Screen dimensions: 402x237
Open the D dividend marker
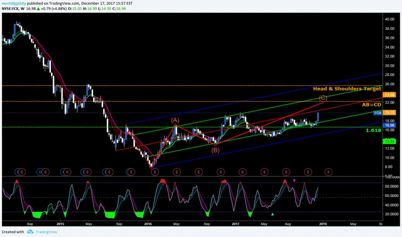(40, 172)
